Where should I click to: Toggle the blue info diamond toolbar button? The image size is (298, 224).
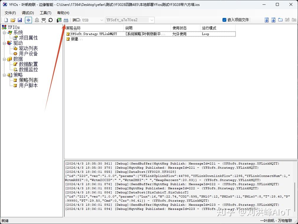coord(28,20)
